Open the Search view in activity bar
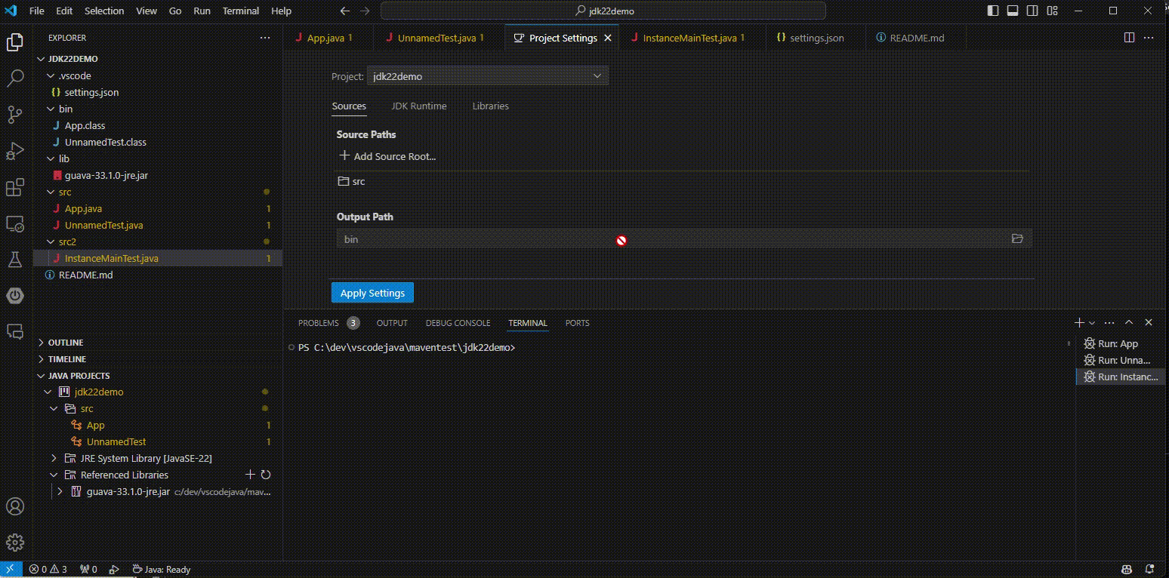 click(14, 78)
